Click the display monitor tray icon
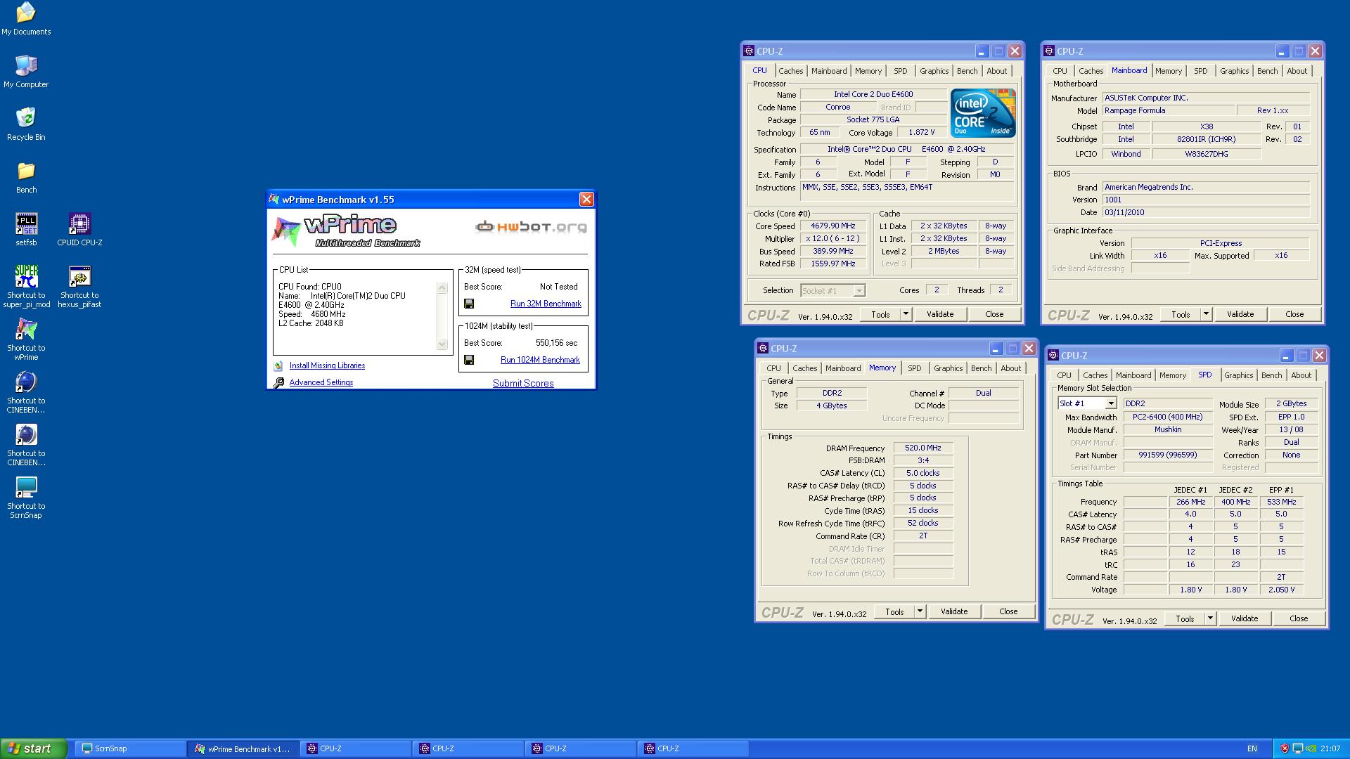Screen dimensions: 1350x759 click(1298, 748)
